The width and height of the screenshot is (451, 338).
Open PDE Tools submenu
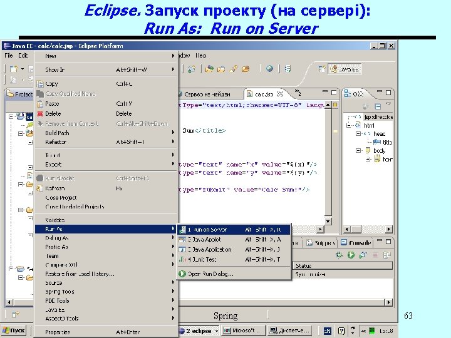(x=106, y=300)
